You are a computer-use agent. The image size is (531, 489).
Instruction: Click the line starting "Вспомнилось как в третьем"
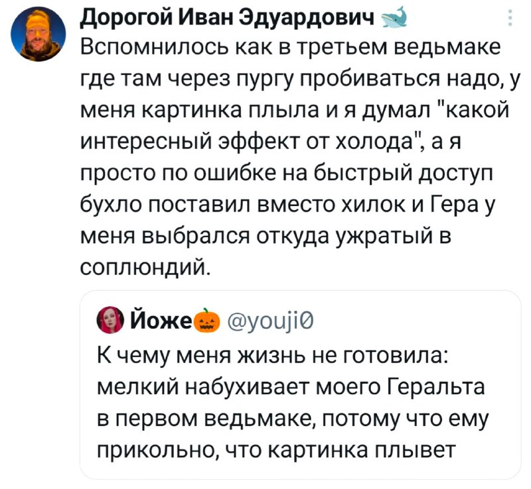click(x=290, y=49)
